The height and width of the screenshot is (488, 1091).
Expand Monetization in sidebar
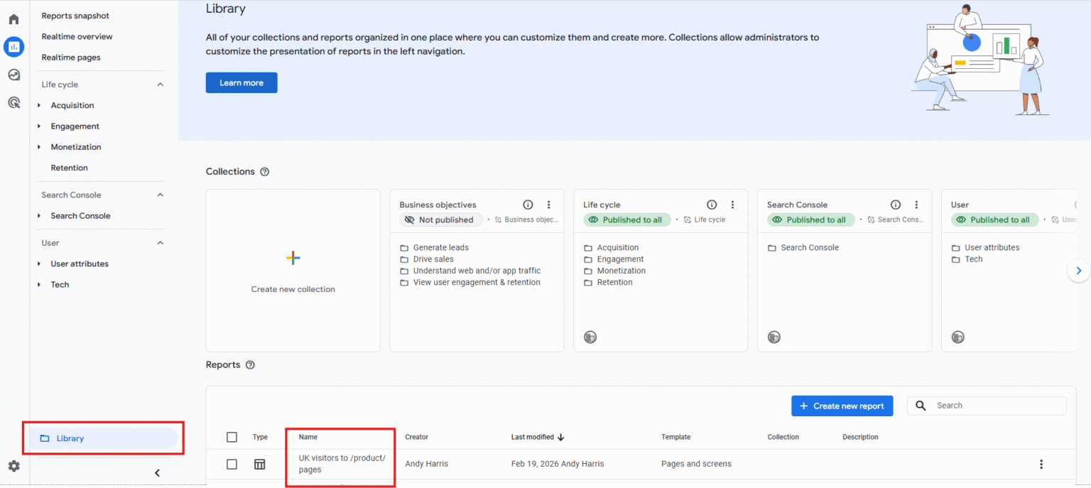pyautogui.click(x=39, y=147)
